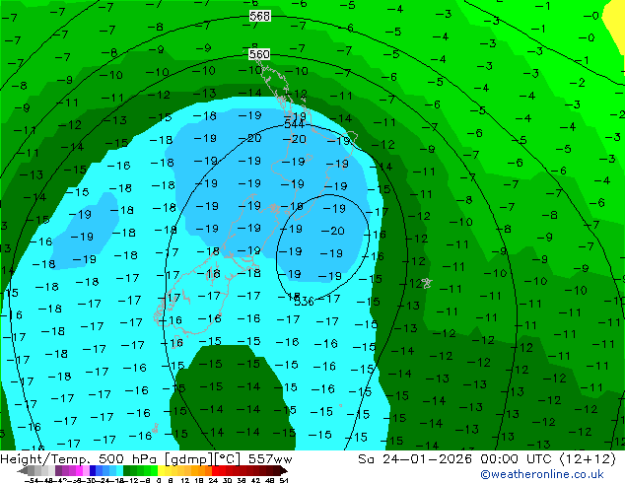Pick the cyan -18 legend swatch

(120, 470)
